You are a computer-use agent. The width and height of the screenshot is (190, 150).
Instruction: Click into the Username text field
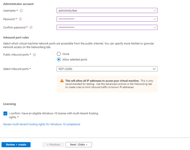click(x=104, y=10)
